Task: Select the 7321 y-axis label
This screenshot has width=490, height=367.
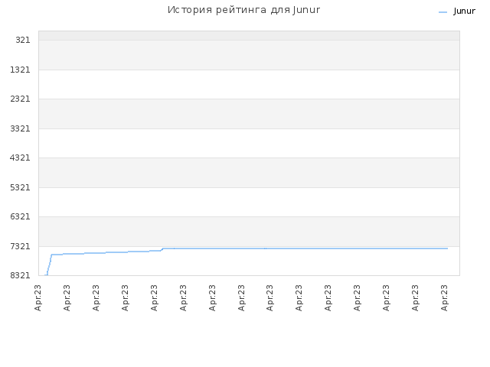Action: pos(20,246)
